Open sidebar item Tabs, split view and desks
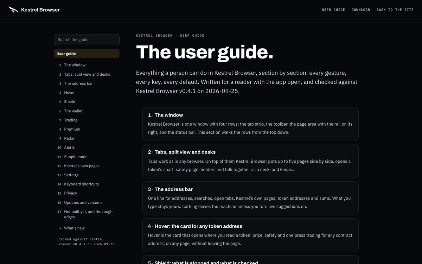This screenshot has width=422, height=264. pos(87,74)
